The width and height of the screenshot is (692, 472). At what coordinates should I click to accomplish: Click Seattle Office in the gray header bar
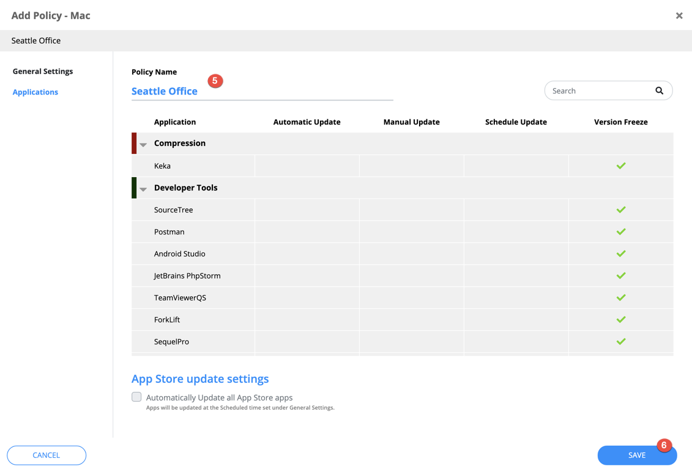[x=35, y=40]
